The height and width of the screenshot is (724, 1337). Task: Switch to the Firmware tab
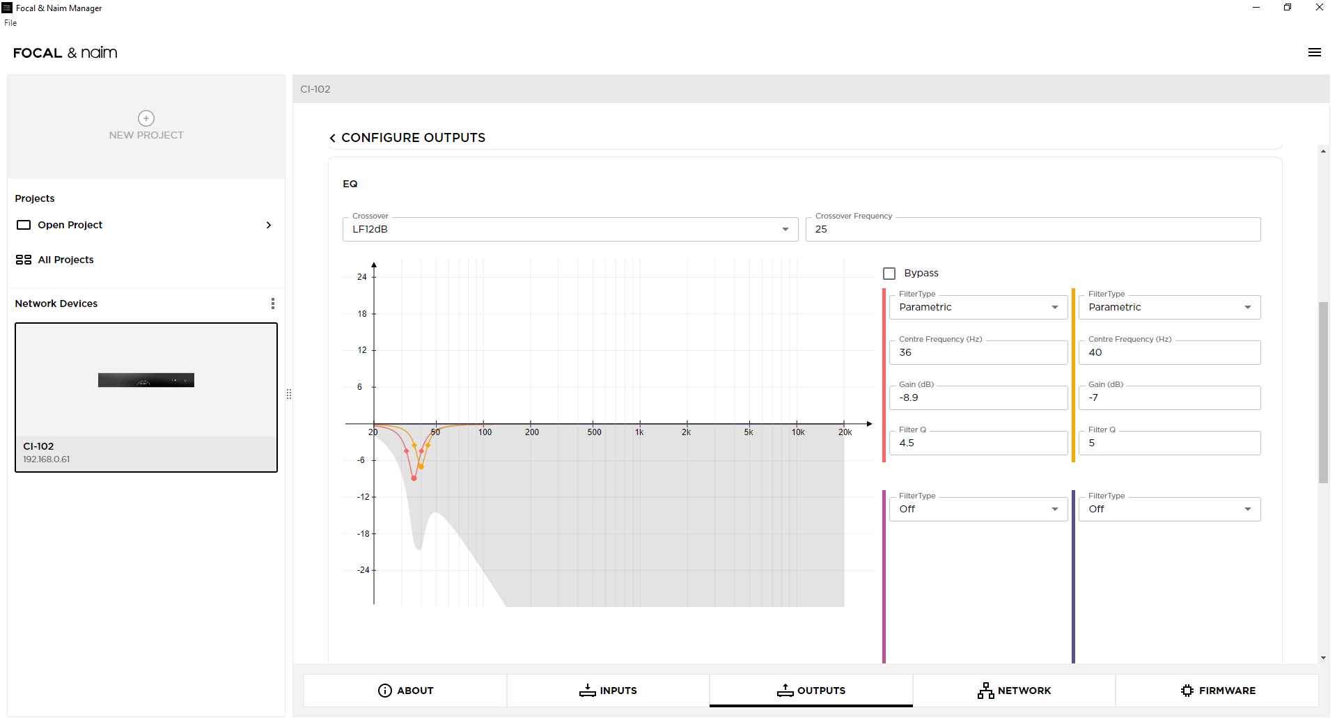[1217, 691]
